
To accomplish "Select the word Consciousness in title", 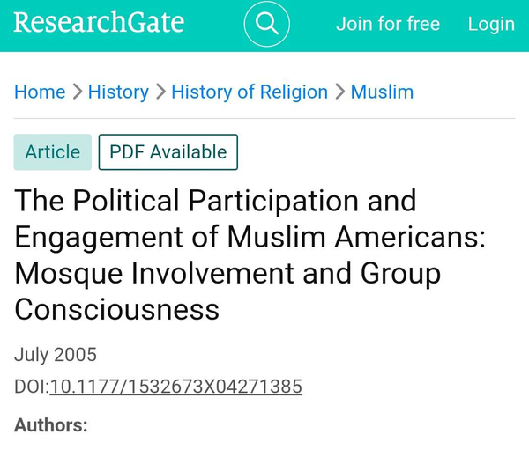I will pos(116,309).
